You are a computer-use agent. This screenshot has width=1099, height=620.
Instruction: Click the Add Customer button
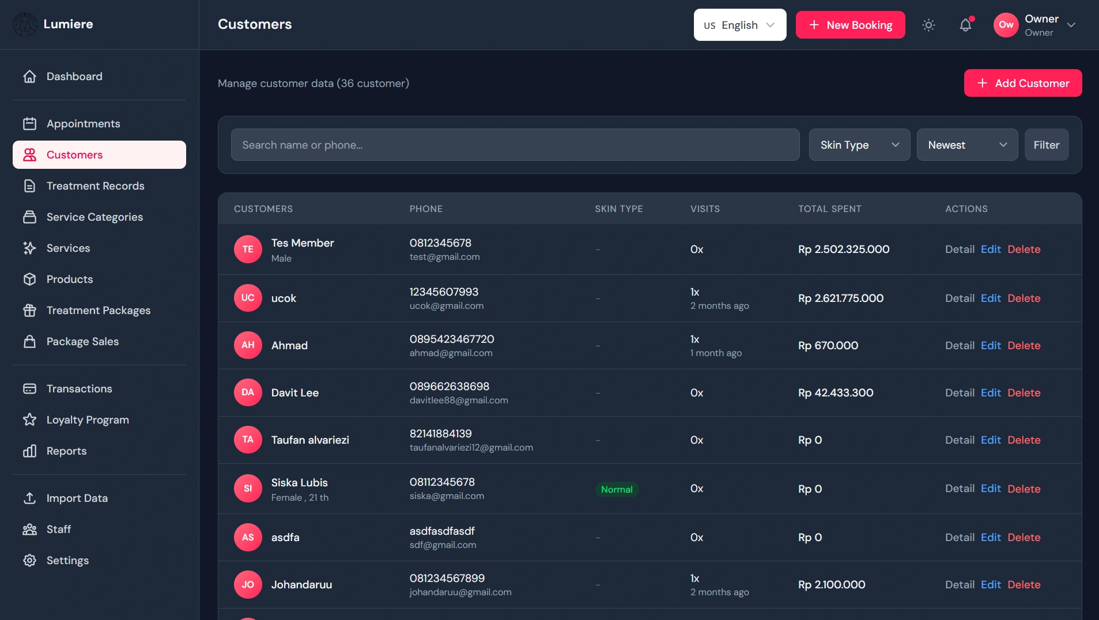(1023, 84)
